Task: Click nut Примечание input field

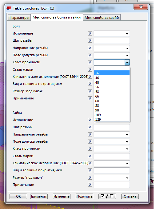Action: tap(112, 185)
